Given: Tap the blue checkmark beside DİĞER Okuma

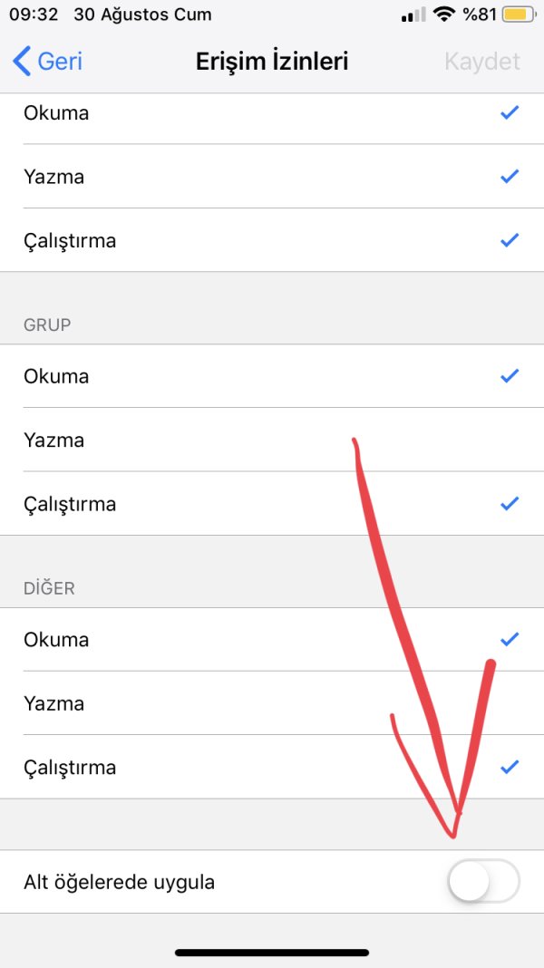Looking at the screenshot, I should pos(510,640).
